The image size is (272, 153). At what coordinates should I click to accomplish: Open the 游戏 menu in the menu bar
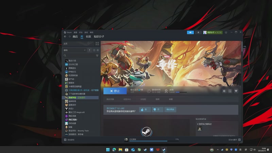click(x=86, y=32)
